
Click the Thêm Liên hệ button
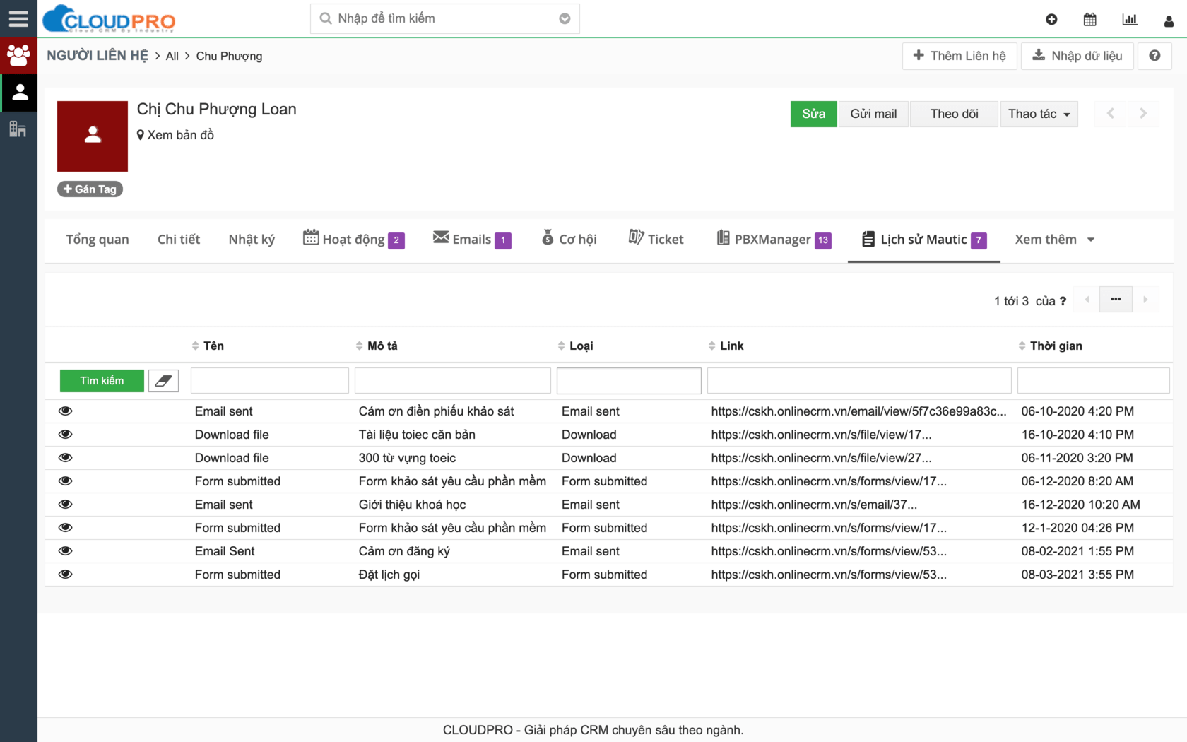pos(959,56)
